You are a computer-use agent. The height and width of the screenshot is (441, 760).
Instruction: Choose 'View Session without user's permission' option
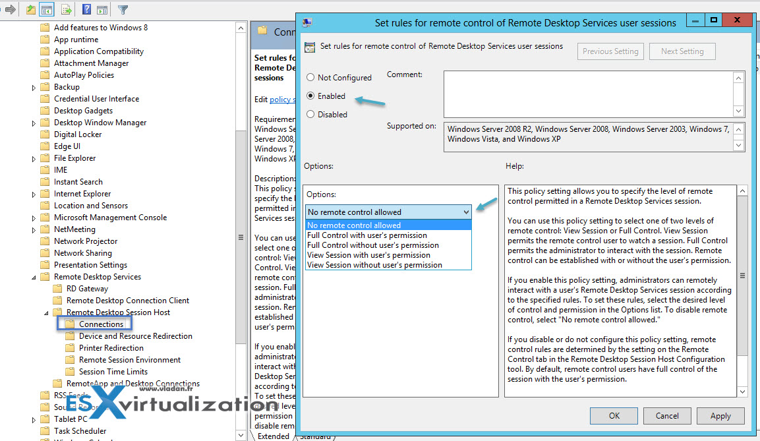pyautogui.click(x=388, y=265)
